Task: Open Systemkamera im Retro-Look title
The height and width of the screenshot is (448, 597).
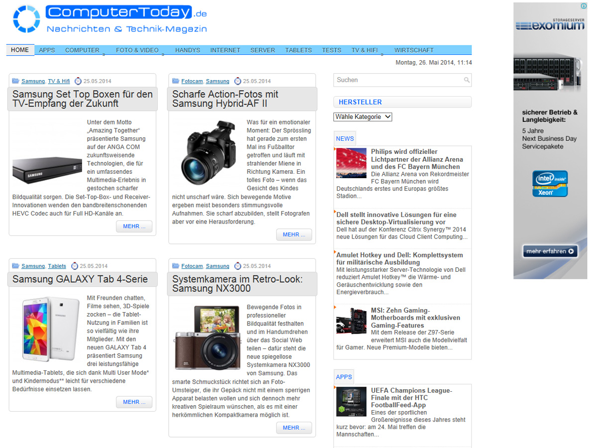Action: coord(237,284)
